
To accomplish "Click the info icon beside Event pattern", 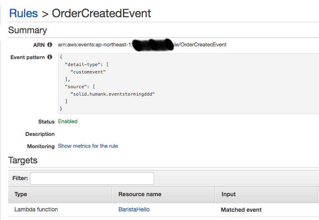I will click(50, 57).
